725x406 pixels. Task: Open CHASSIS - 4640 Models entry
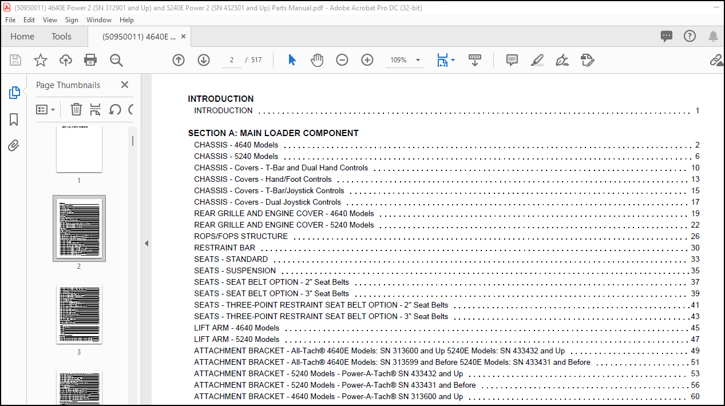236,145
